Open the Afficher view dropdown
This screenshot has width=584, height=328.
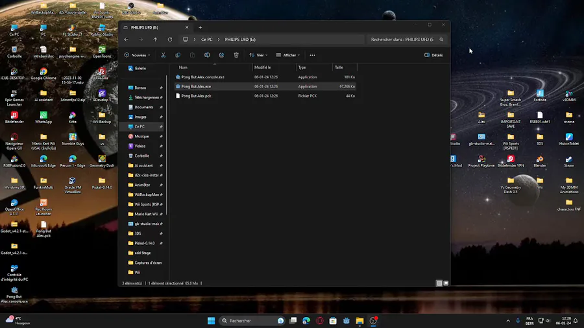click(288, 55)
